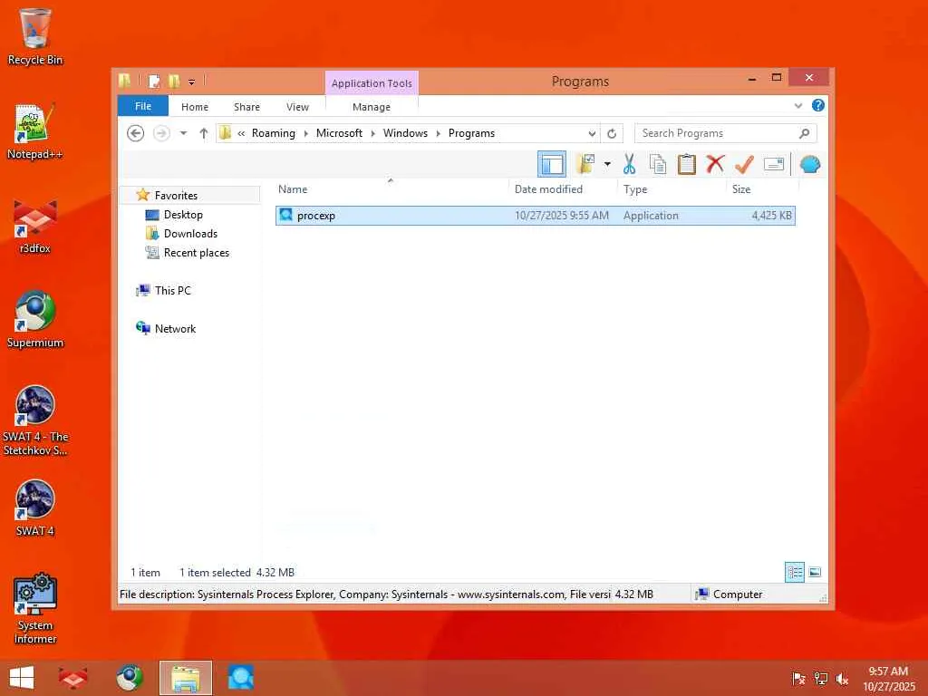Image resolution: width=928 pixels, height=696 pixels.
Task: Open the address bar history dropdown
Action: click(x=592, y=134)
